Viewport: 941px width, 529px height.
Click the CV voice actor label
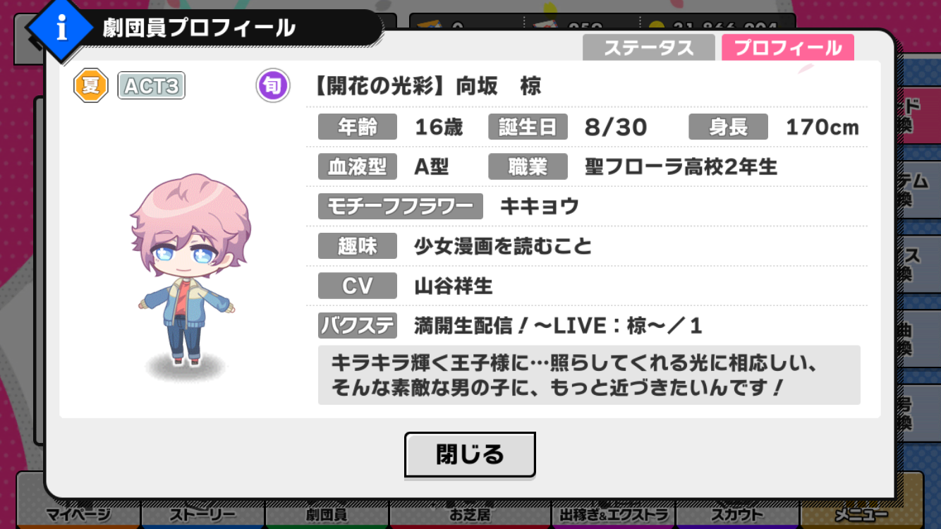pos(358,286)
